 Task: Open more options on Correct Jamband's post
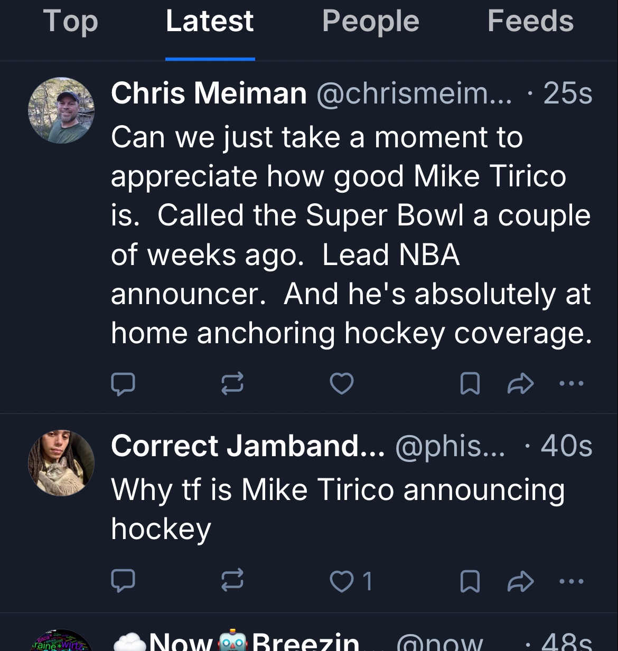[x=572, y=581]
